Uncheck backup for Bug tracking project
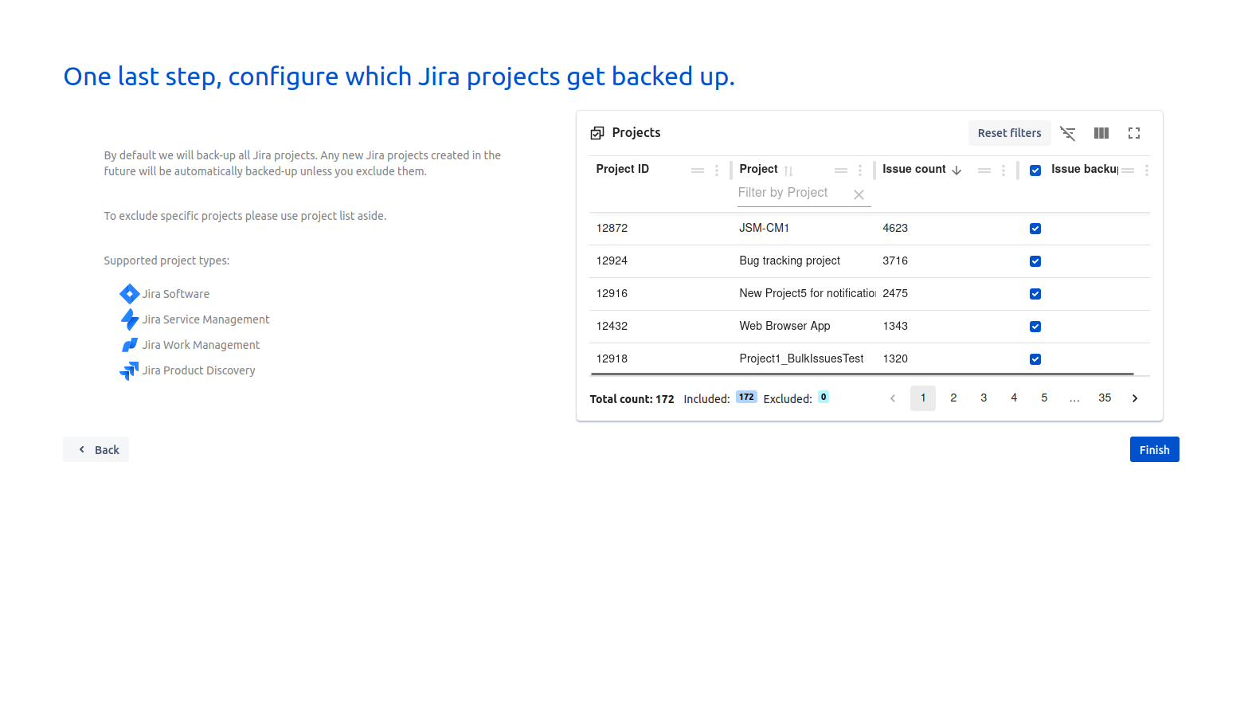The image size is (1248, 713). [1035, 261]
